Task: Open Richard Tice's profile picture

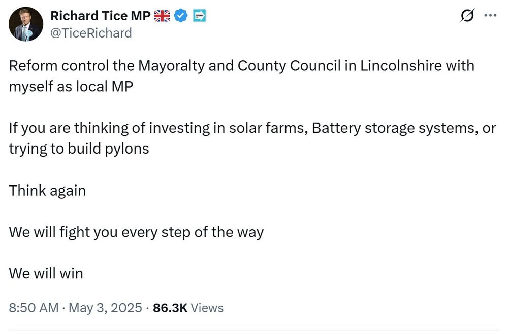Action: 26,24
